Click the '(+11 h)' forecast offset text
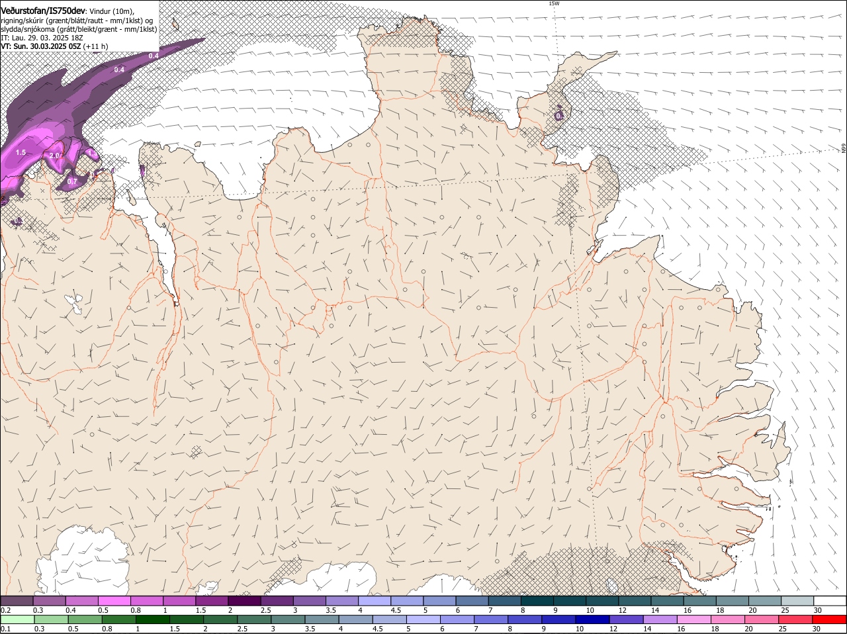847x634 pixels. 96,46
